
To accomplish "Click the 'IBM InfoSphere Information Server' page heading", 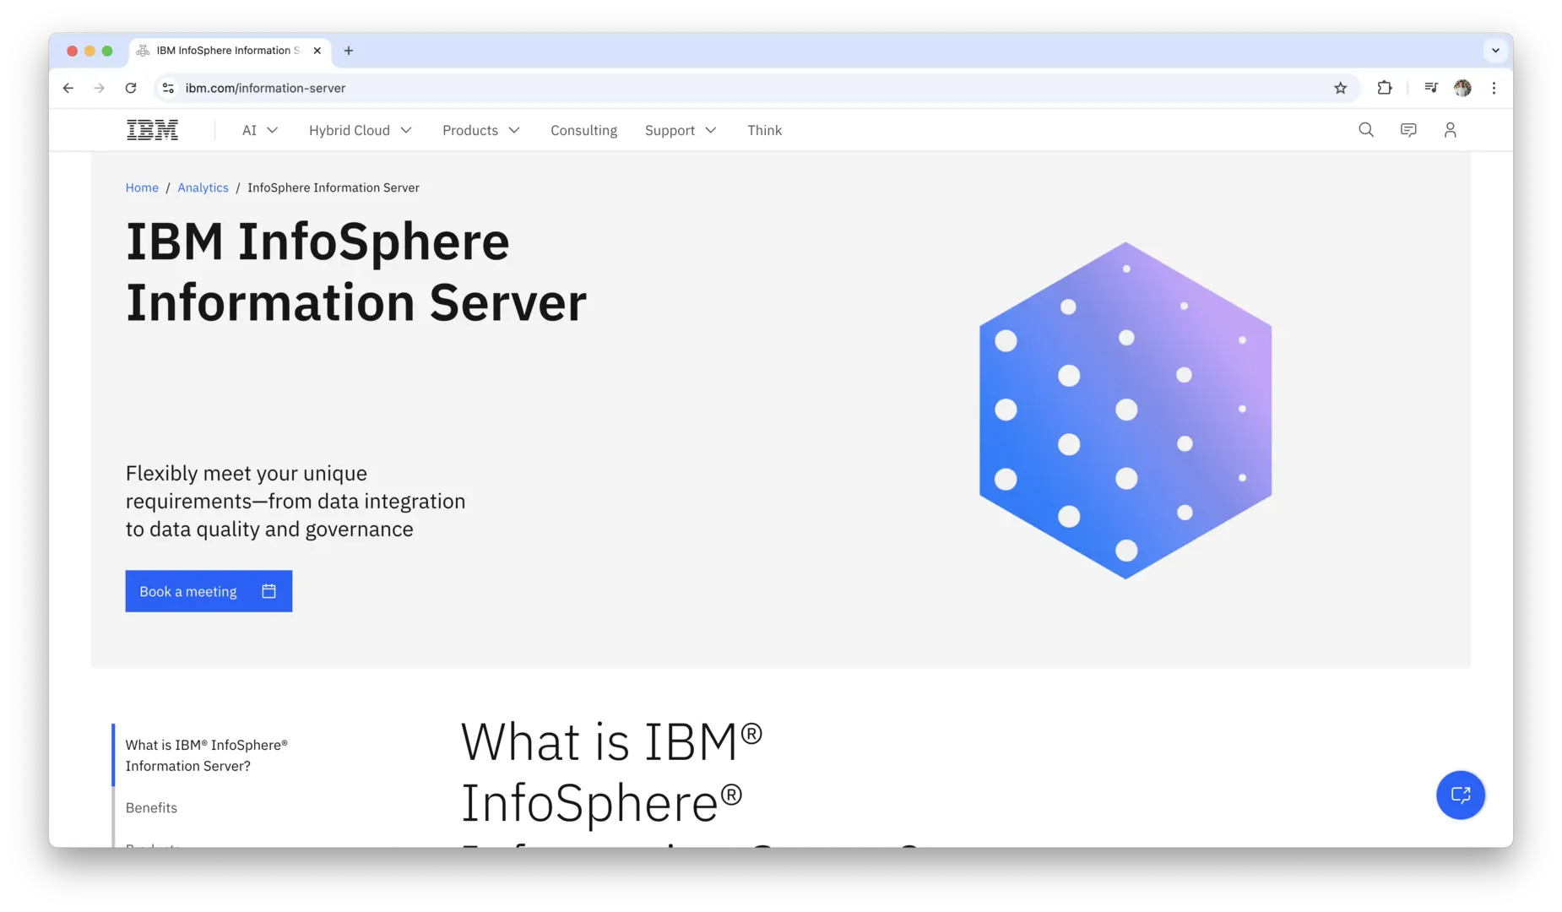I will coord(356,271).
